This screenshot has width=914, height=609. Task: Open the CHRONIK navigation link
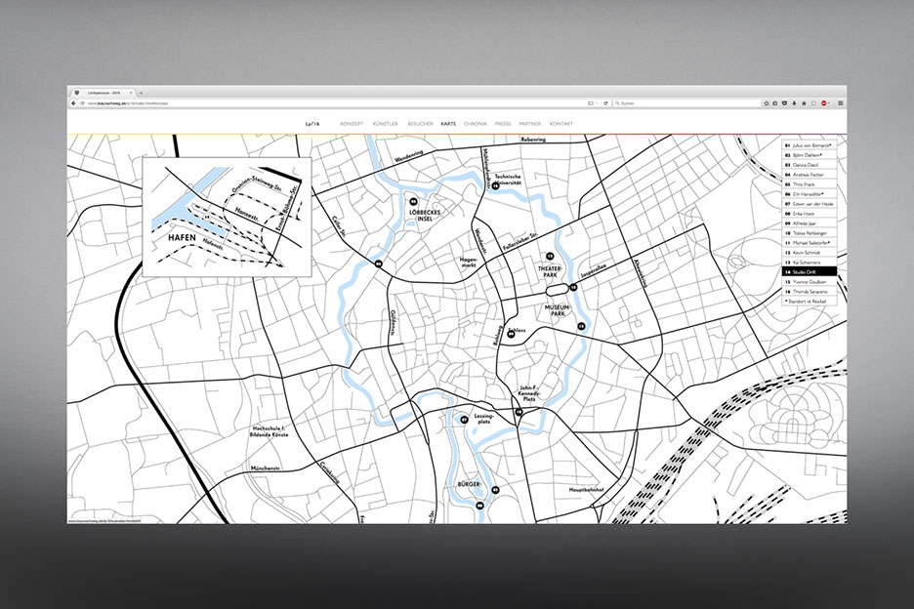(476, 124)
